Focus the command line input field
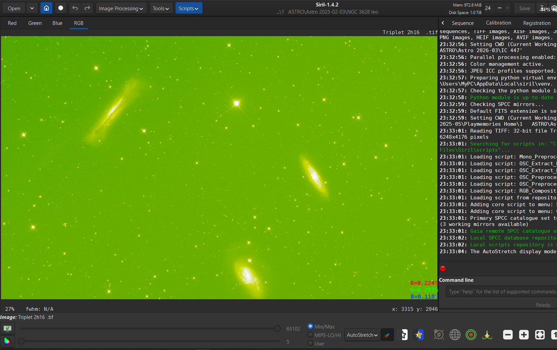 click(501, 292)
